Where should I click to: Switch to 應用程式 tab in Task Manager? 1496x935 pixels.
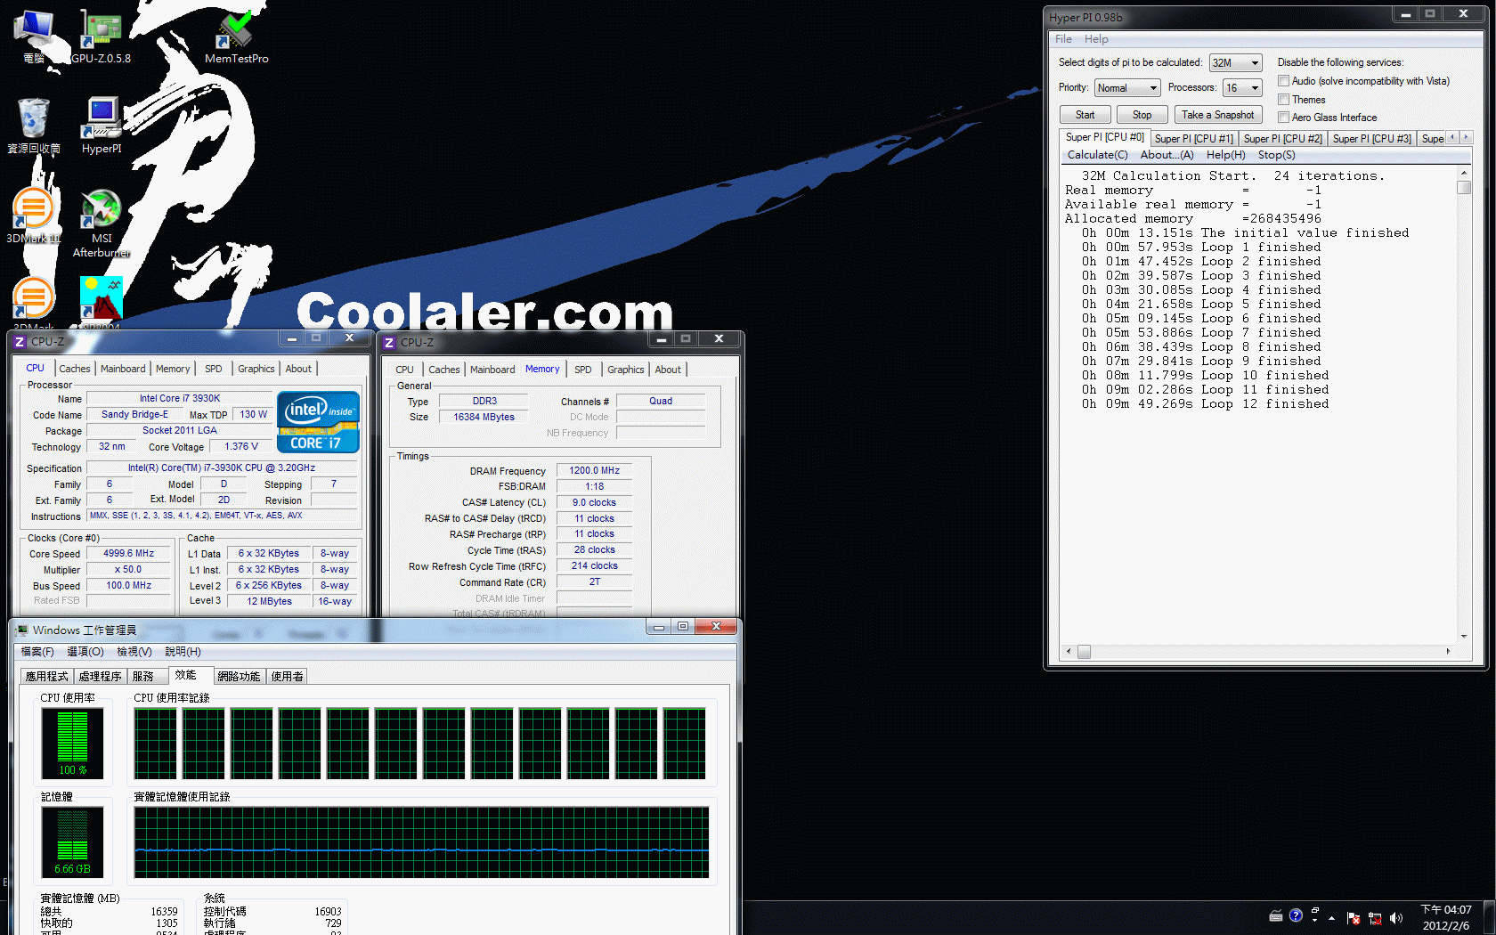(47, 677)
